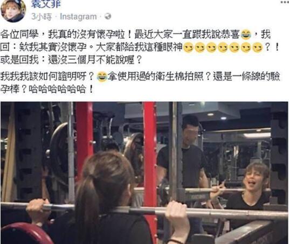Click the globe public-privacy icon
This screenshot has width=289, height=244.
pyautogui.click(x=108, y=16)
